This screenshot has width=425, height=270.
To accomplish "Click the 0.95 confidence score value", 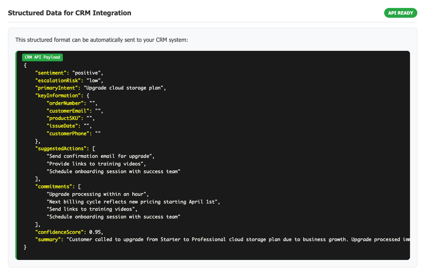I will pos(94,232).
